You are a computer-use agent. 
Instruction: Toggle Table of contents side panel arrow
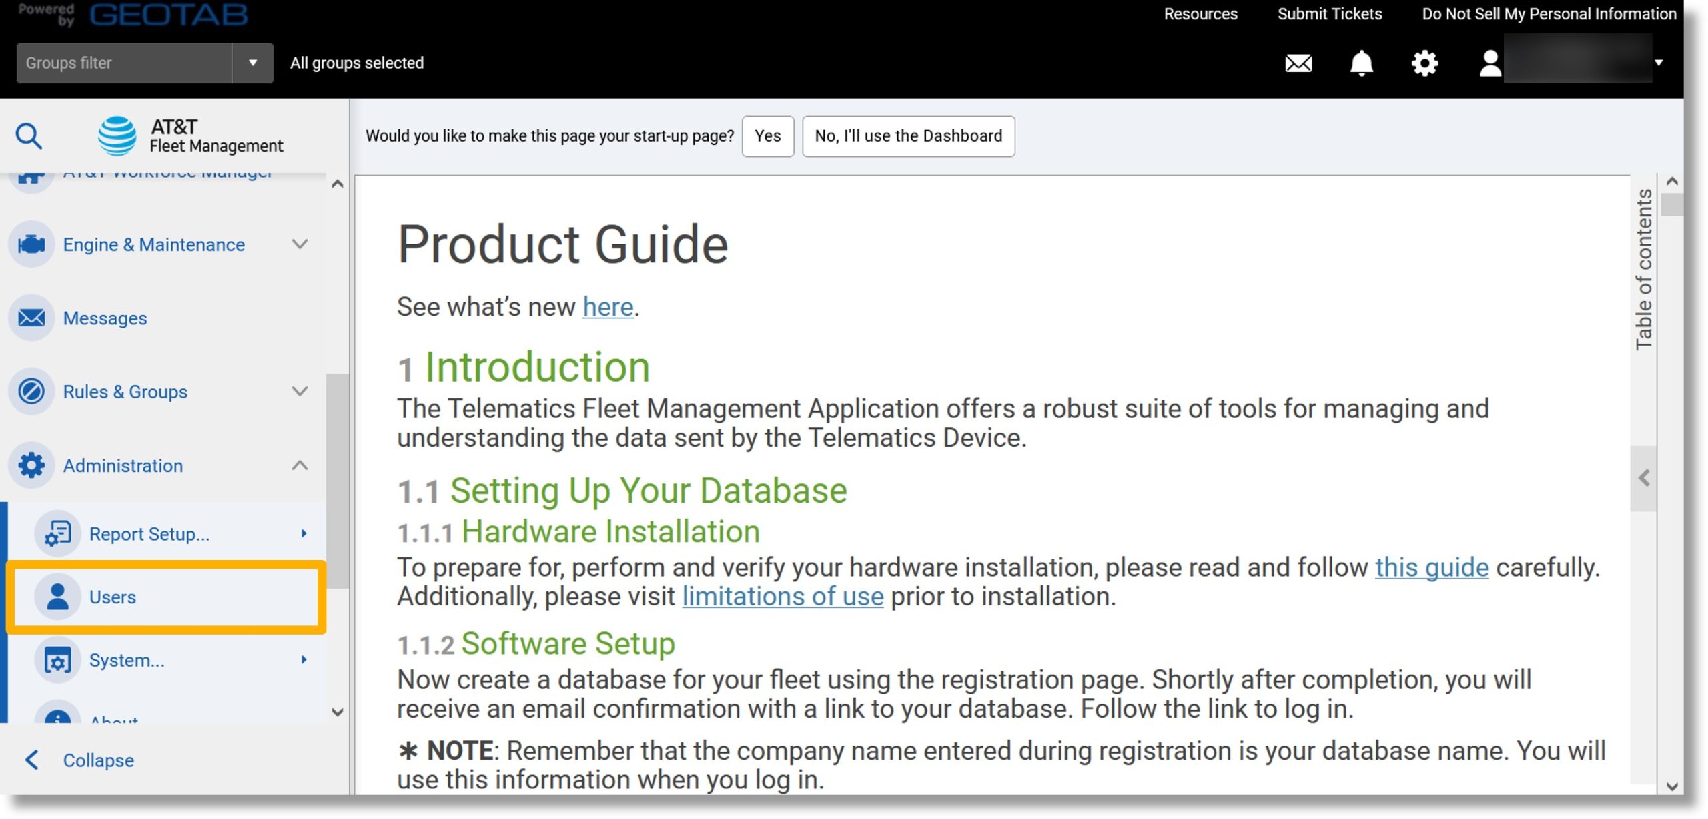tap(1644, 478)
